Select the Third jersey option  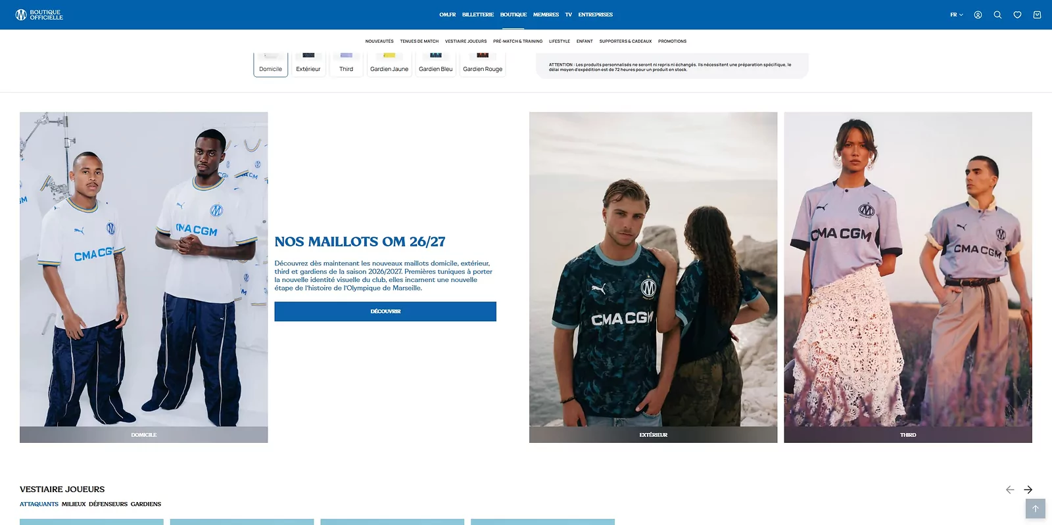point(347,65)
